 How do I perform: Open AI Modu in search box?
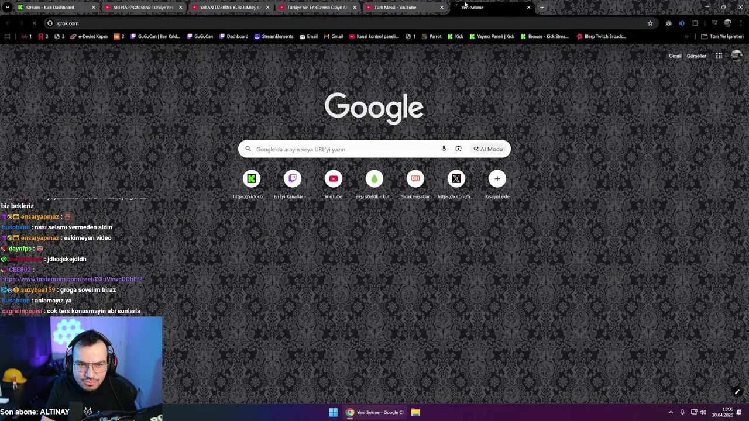[488, 149]
